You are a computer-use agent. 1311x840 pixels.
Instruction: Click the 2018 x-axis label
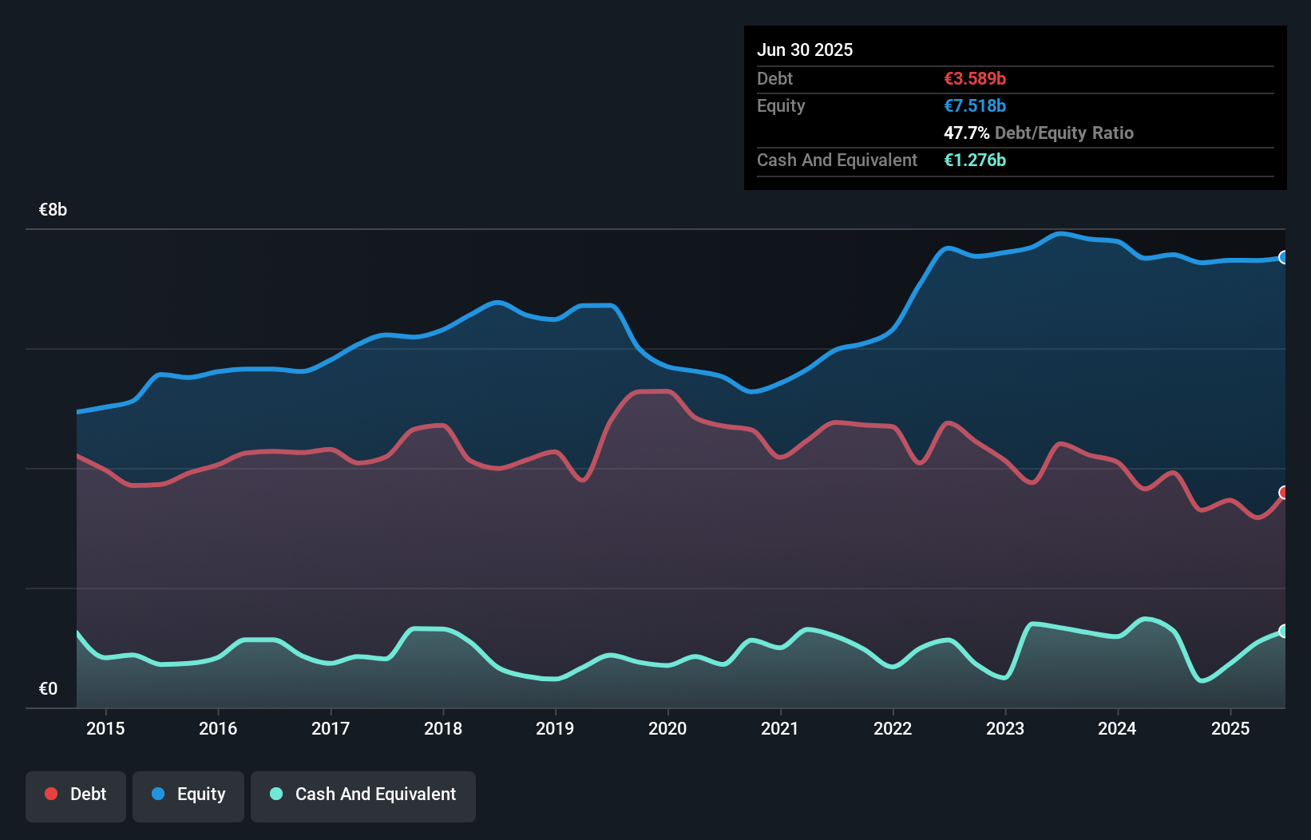443,728
